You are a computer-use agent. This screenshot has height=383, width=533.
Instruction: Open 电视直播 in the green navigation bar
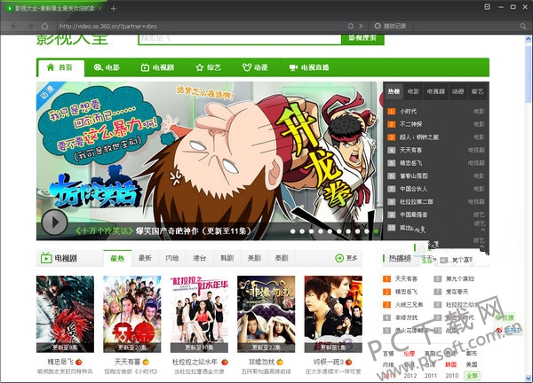pyautogui.click(x=310, y=67)
